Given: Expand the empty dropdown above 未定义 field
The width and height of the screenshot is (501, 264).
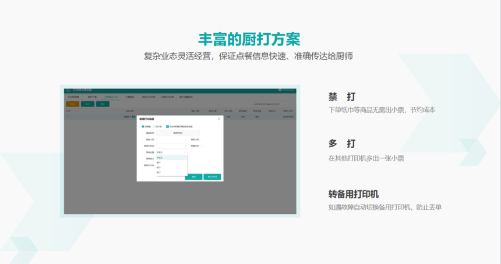Looking at the screenshot, I should 172,146.
